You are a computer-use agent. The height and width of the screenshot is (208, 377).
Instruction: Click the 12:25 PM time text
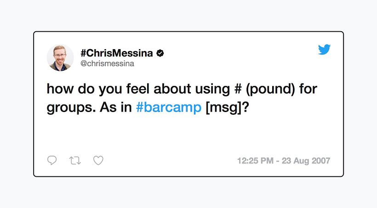click(x=254, y=161)
